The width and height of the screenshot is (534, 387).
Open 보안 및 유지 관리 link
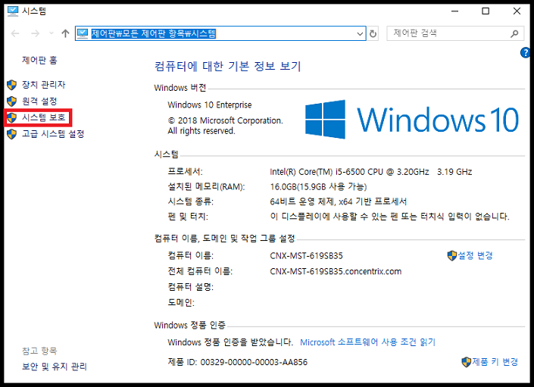pos(55,367)
